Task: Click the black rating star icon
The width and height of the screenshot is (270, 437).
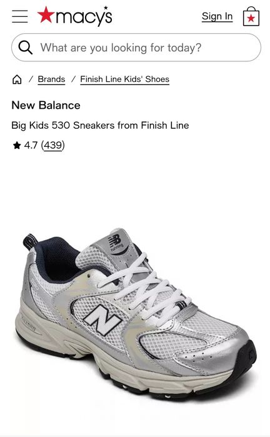Action: [x=17, y=145]
